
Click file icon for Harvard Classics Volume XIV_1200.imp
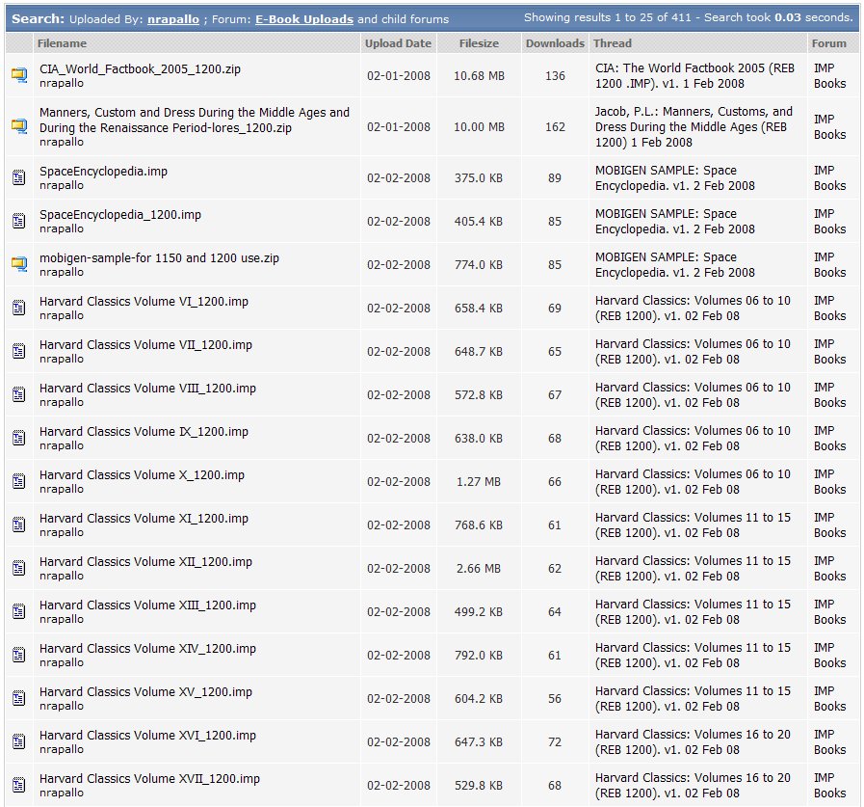click(18, 656)
